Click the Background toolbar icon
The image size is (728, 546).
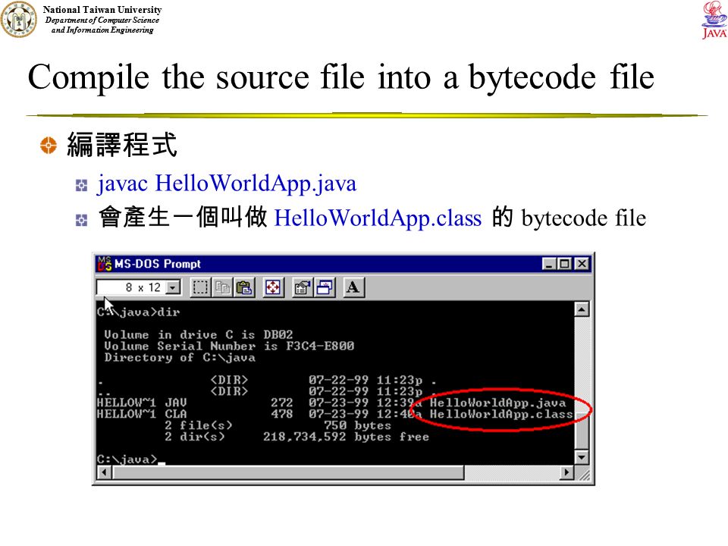tap(324, 287)
